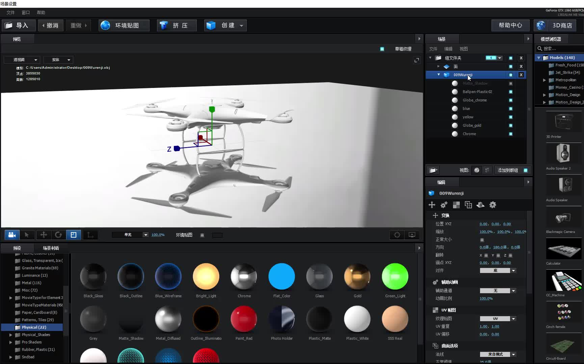Expand the Metropolitan folder in the model browser

[x=544, y=80]
